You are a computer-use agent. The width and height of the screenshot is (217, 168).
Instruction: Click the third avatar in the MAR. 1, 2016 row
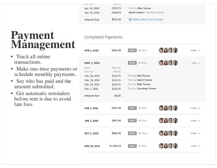click(170, 63)
